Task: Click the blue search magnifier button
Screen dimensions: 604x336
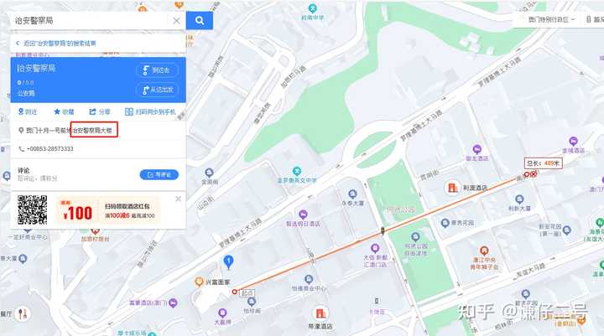Action: click(x=200, y=20)
